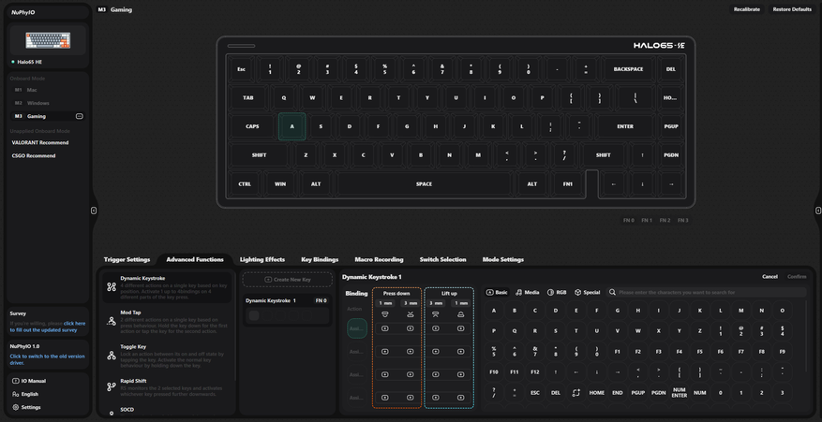Choose the NUM ENTER key in the key list
The image size is (822, 422).
click(x=679, y=393)
